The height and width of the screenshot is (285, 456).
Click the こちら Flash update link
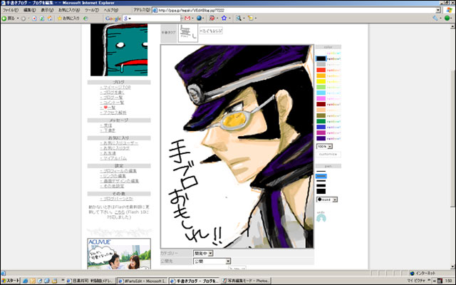pyautogui.click(x=120, y=212)
